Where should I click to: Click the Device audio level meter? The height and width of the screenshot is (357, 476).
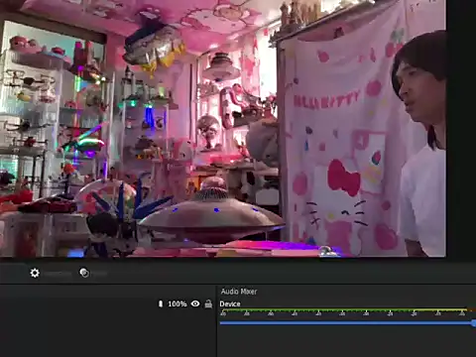(348, 311)
